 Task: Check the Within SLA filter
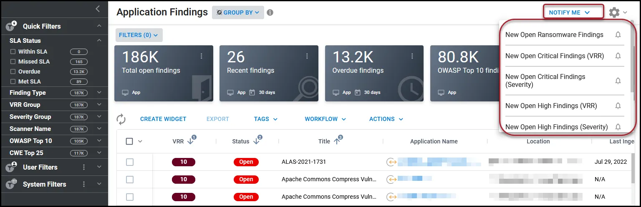(13, 52)
